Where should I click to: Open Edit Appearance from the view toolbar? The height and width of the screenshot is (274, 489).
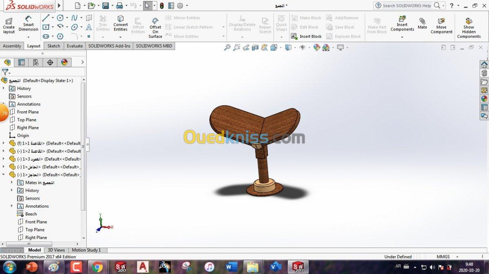317,48
